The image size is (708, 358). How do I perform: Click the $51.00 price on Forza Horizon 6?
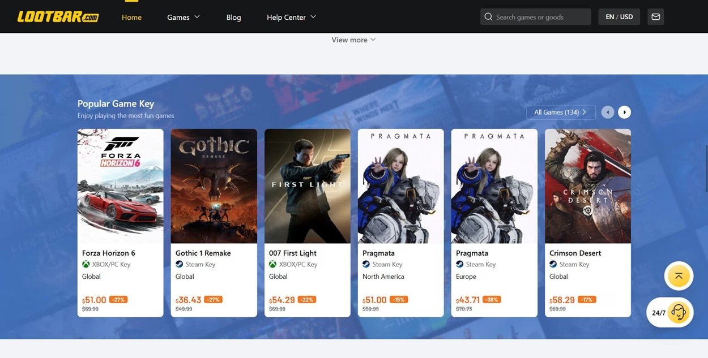pos(94,300)
